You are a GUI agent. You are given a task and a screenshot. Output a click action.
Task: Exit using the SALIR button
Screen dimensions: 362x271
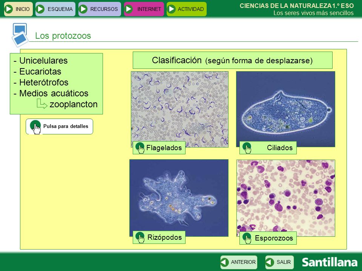point(279,262)
